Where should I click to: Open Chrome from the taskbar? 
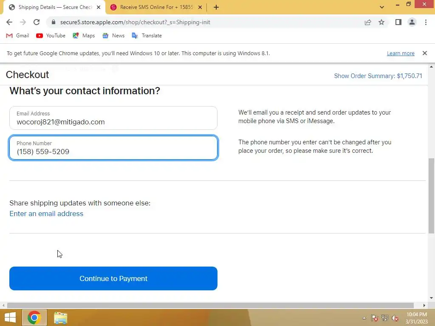[34, 318]
